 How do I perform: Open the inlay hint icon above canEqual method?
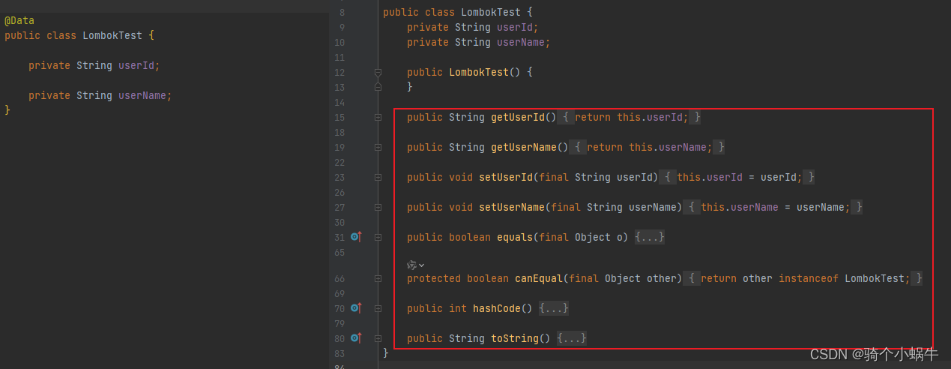tap(415, 265)
